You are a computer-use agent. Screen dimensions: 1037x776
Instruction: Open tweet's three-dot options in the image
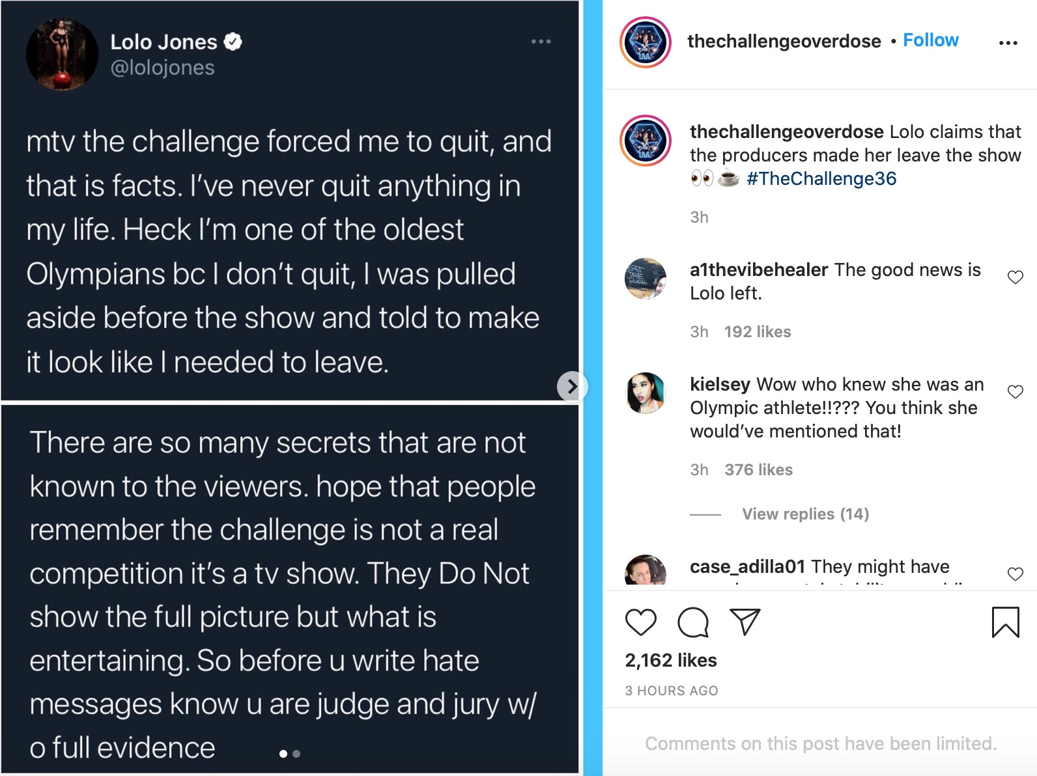(541, 42)
